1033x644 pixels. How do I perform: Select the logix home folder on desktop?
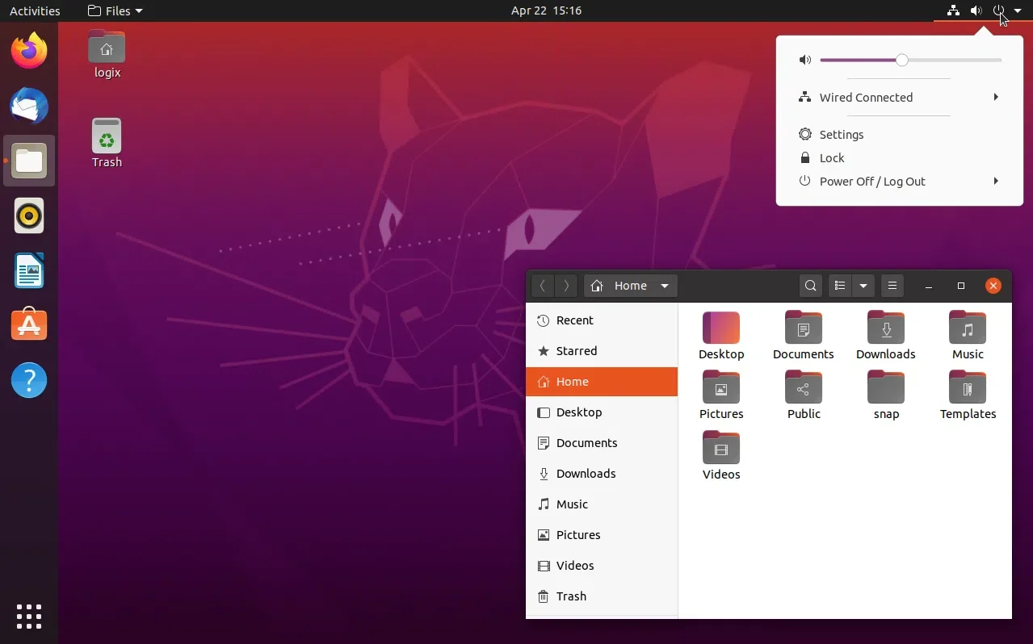click(x=107, y=54)
